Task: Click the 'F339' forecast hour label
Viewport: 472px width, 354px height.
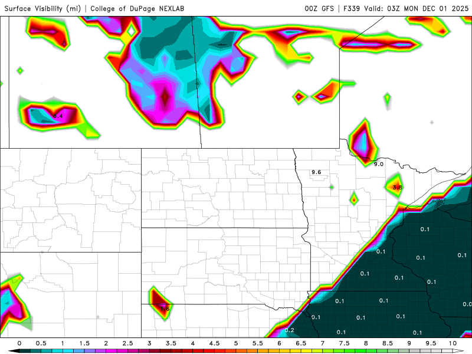Action: pyautogui.click(x=352, y=8)
